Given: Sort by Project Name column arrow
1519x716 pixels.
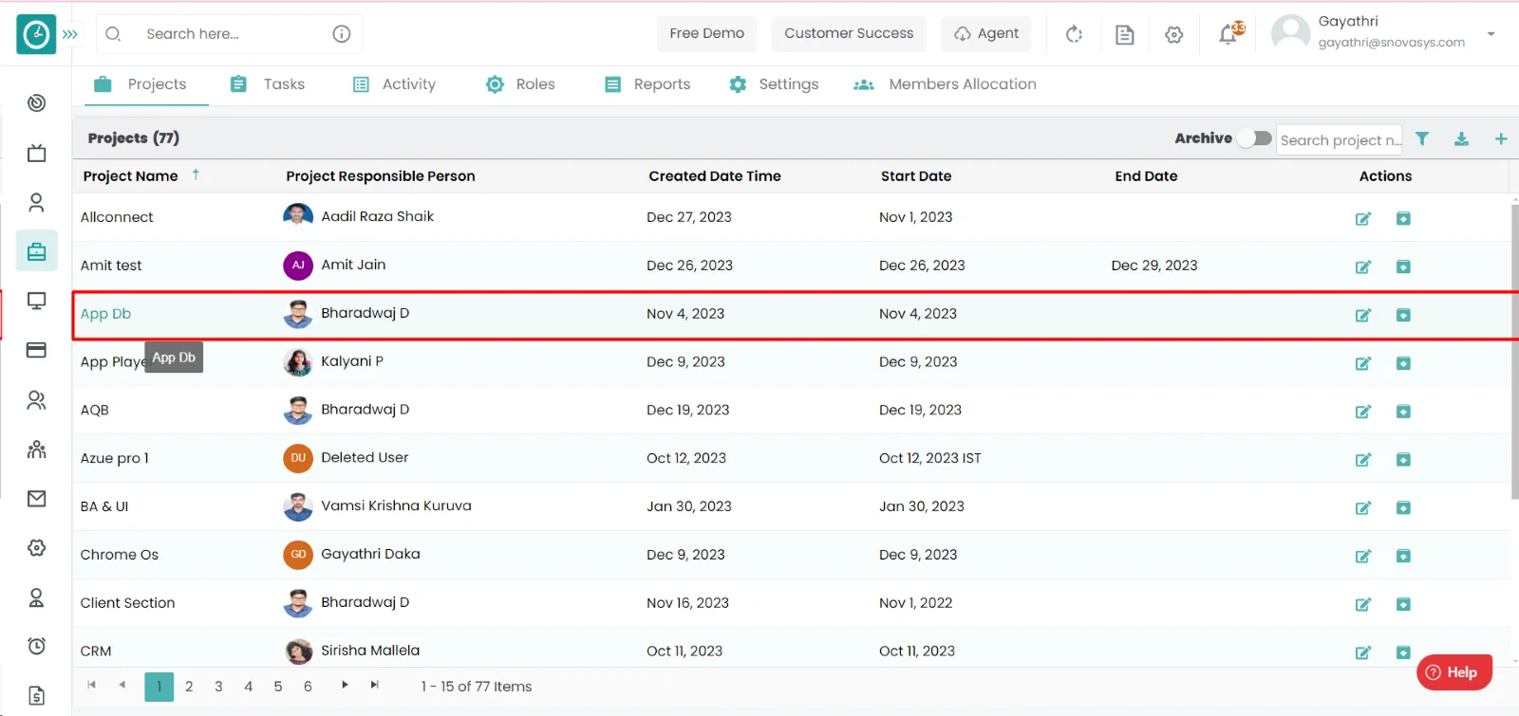Looking at the screenshot, I should (196, 174).
